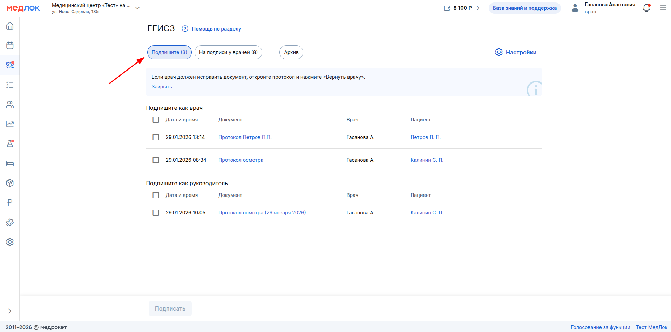
Task: Click the notifications bell icon
Action: (646, 8)
